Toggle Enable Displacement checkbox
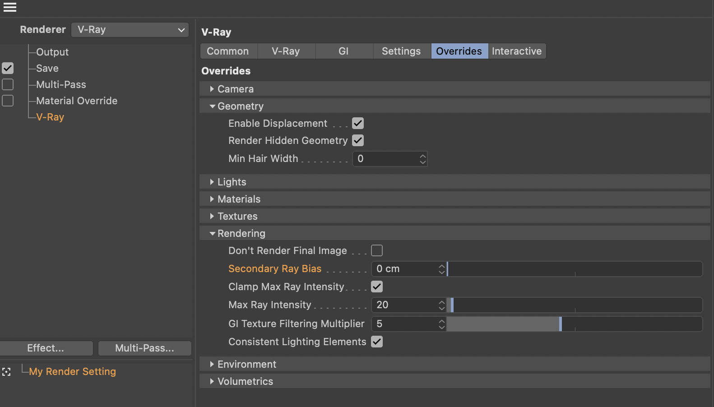This screenshot has width=714, height=407. tap(358, 123)
